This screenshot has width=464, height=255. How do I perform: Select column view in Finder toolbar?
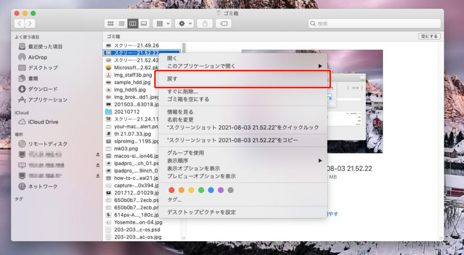(x=132, y=24)
